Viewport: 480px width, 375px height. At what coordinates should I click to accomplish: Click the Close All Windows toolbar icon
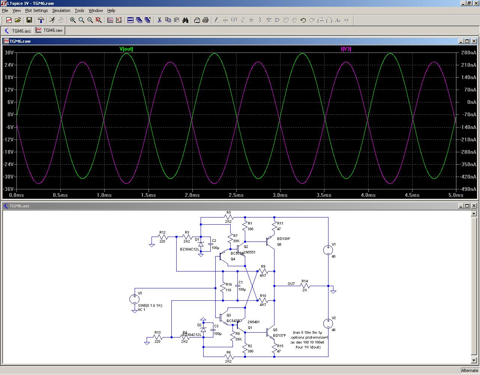[148, 20]
